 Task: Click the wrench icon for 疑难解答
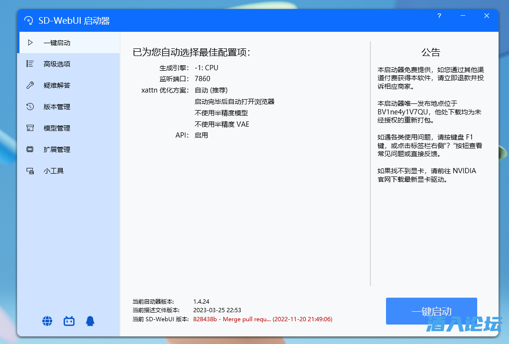point(30,85)
